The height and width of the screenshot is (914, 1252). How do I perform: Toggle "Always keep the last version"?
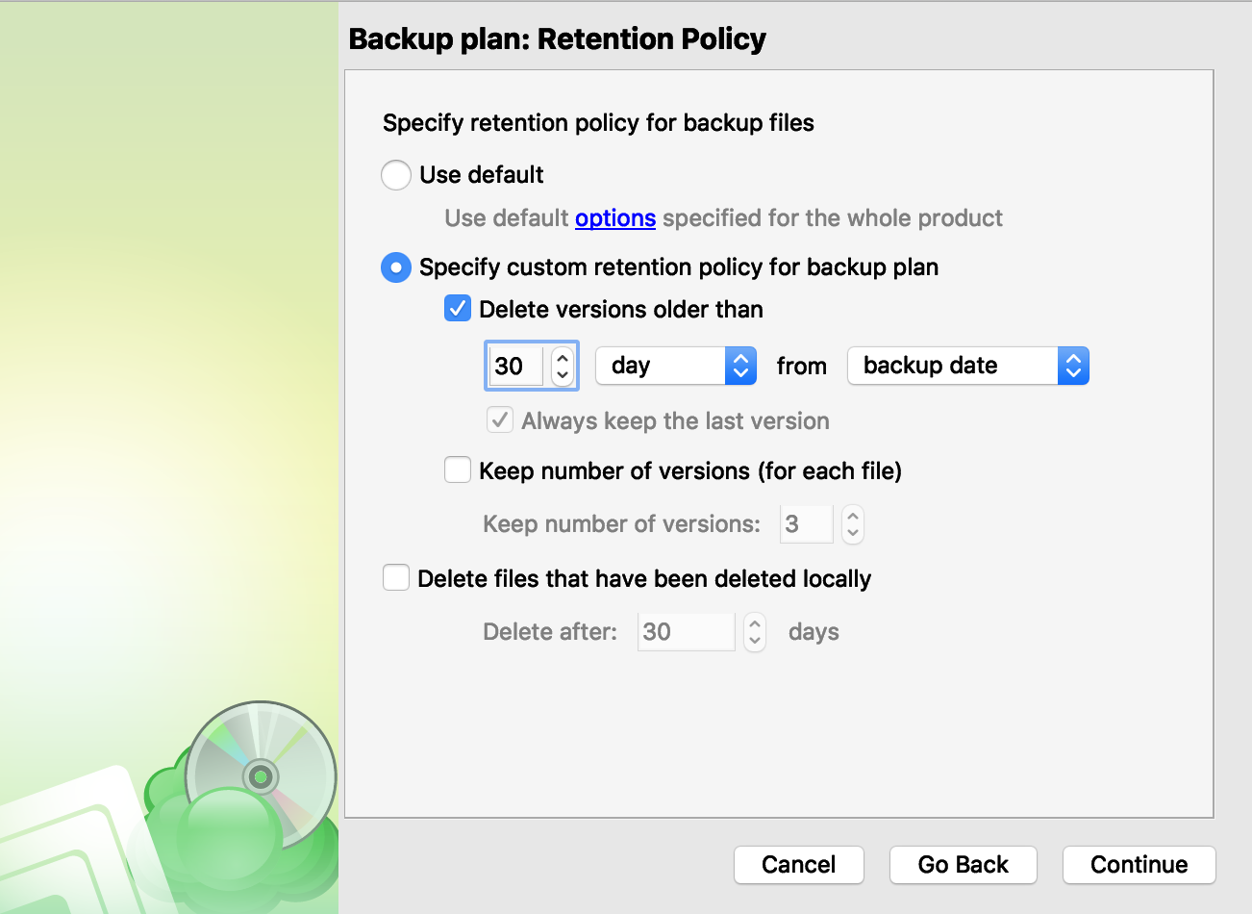(499, 420)
